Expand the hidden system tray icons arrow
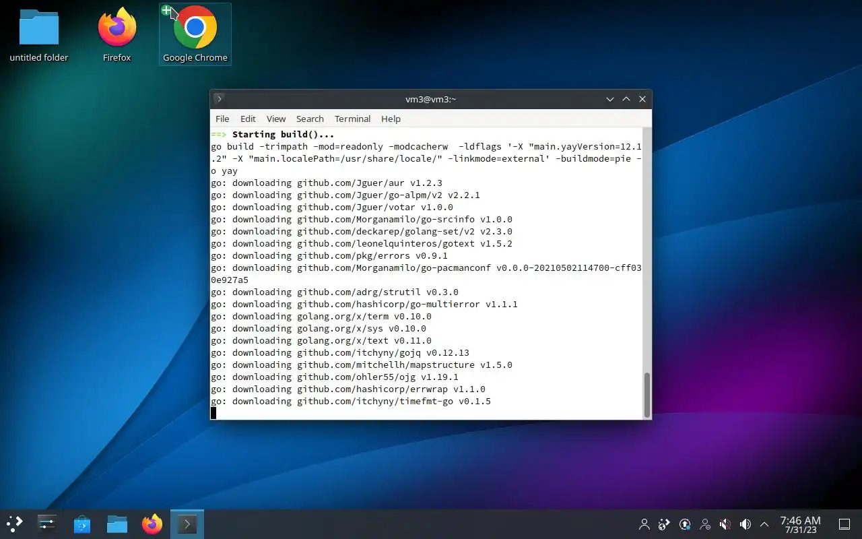The height and width of the screenshot is (539, 862). (x=764, y=524)
